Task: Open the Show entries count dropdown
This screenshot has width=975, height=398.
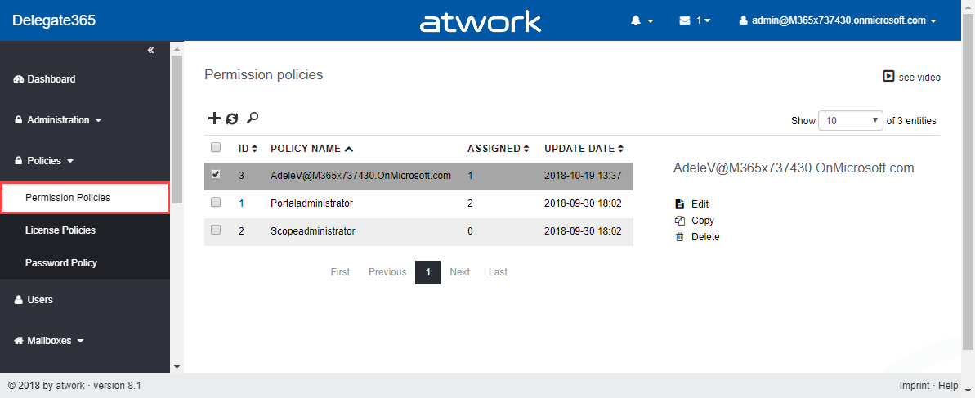Action: 851,120
